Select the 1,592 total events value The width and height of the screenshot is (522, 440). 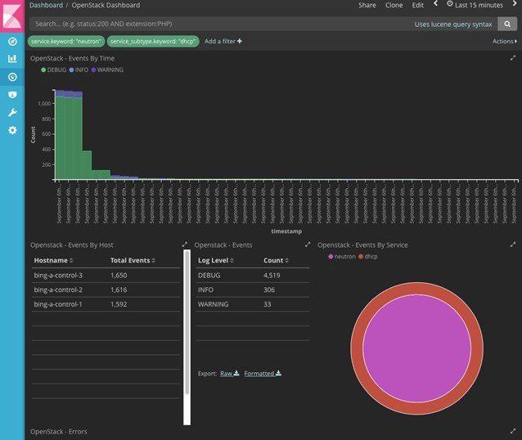click(119, 304)
